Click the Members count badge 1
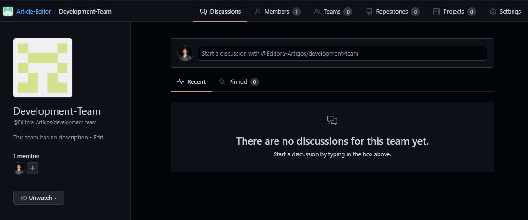The width and height of the screenshot is (528, 220). click(296, 12)
